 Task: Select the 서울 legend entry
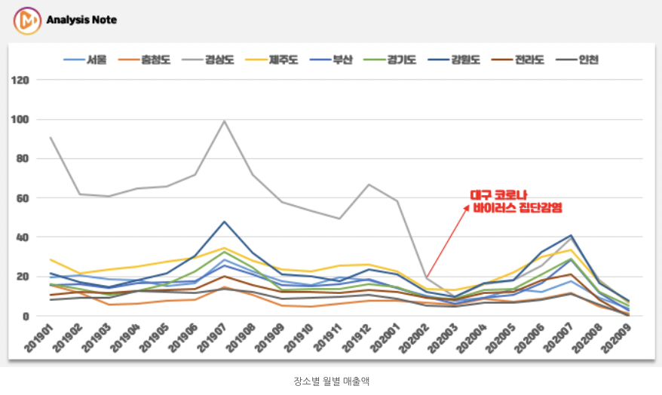[x=85, y=60]
